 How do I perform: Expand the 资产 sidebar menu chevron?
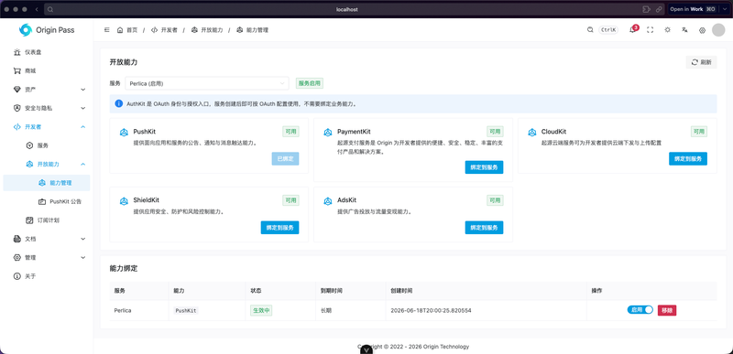83,90
